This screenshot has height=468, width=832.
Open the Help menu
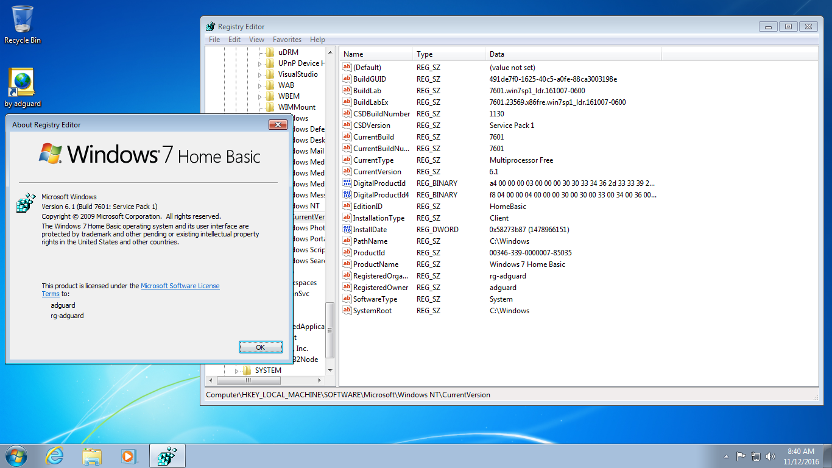317,40
